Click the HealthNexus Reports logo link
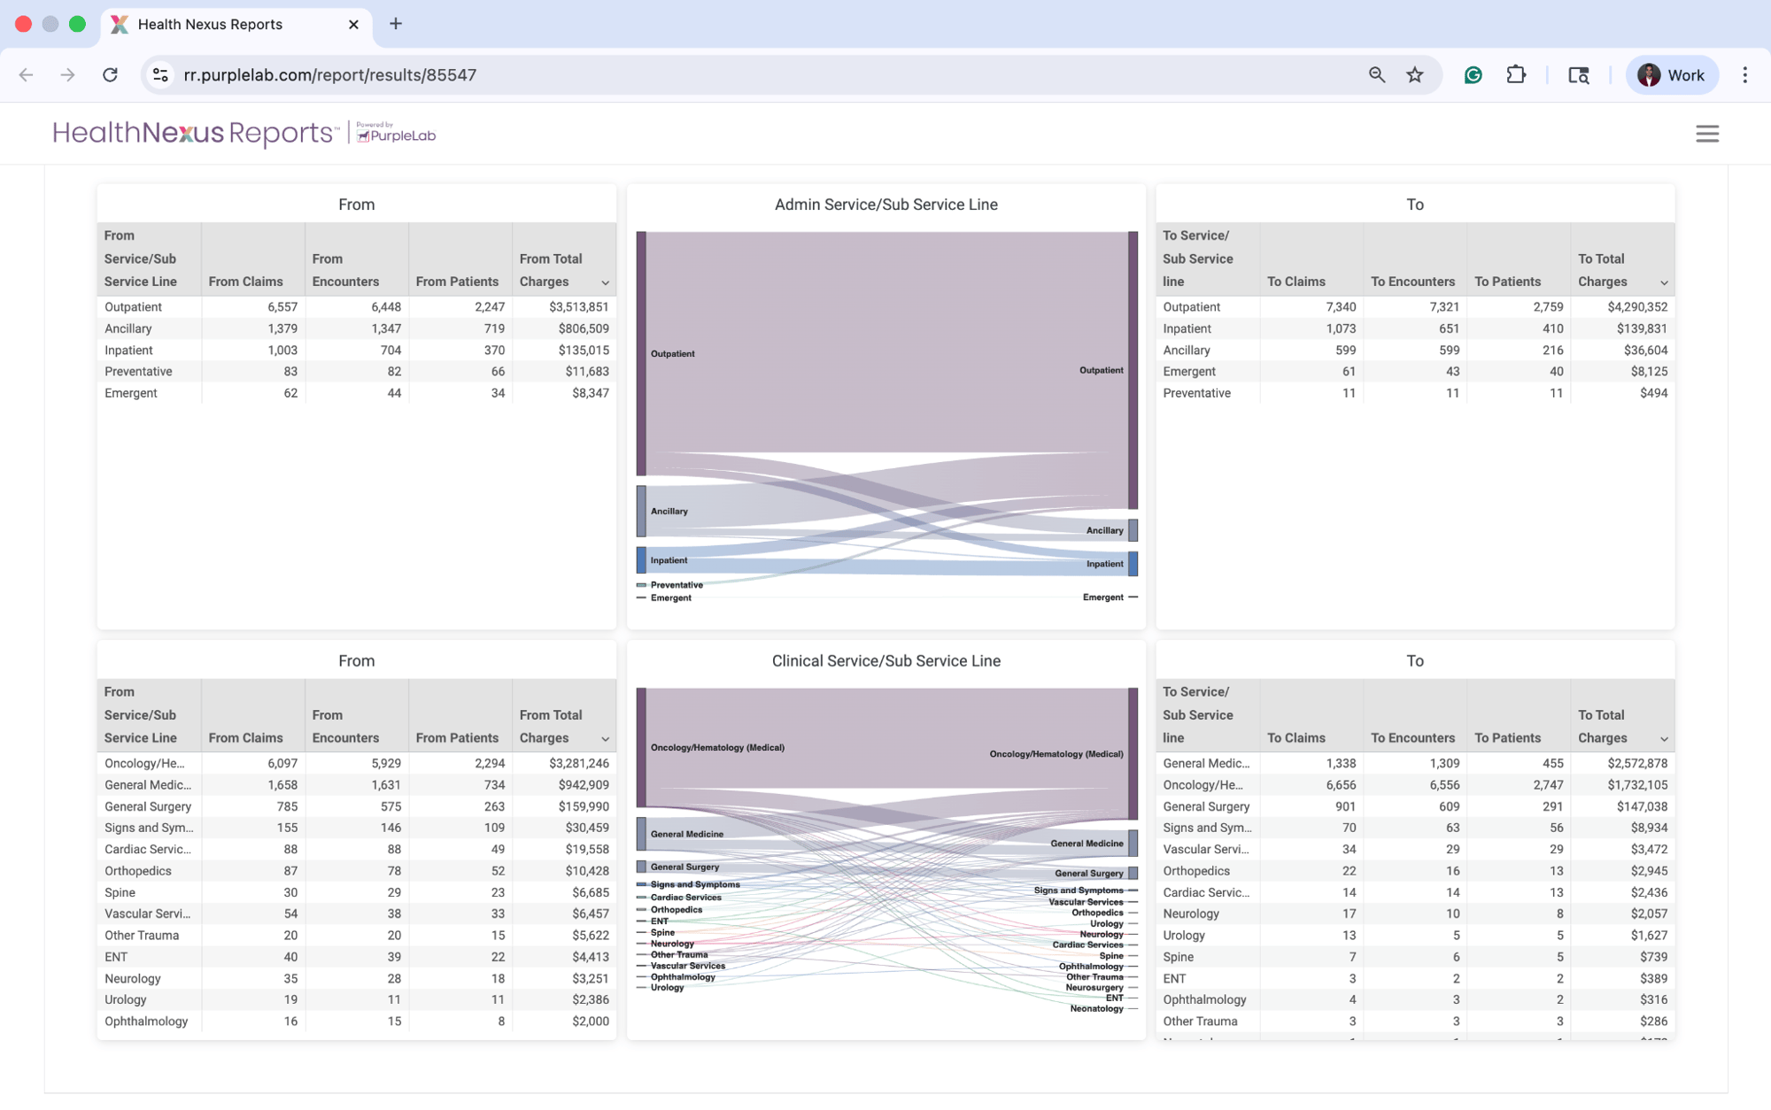The image size is (1771, 1110). pyautogui.click(x=194, y=134)
